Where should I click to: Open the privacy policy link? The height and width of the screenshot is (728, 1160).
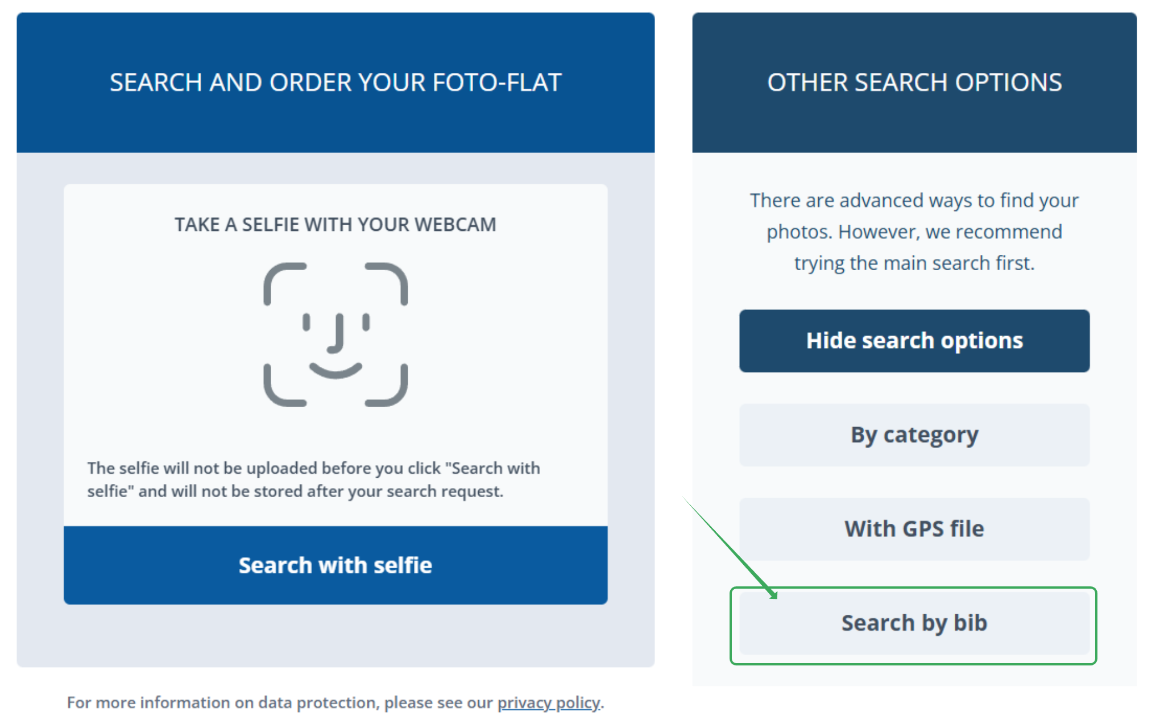pos(548,703)
